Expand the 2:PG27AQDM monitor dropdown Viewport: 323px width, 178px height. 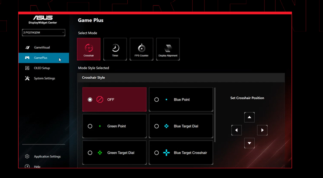[44, 32]
